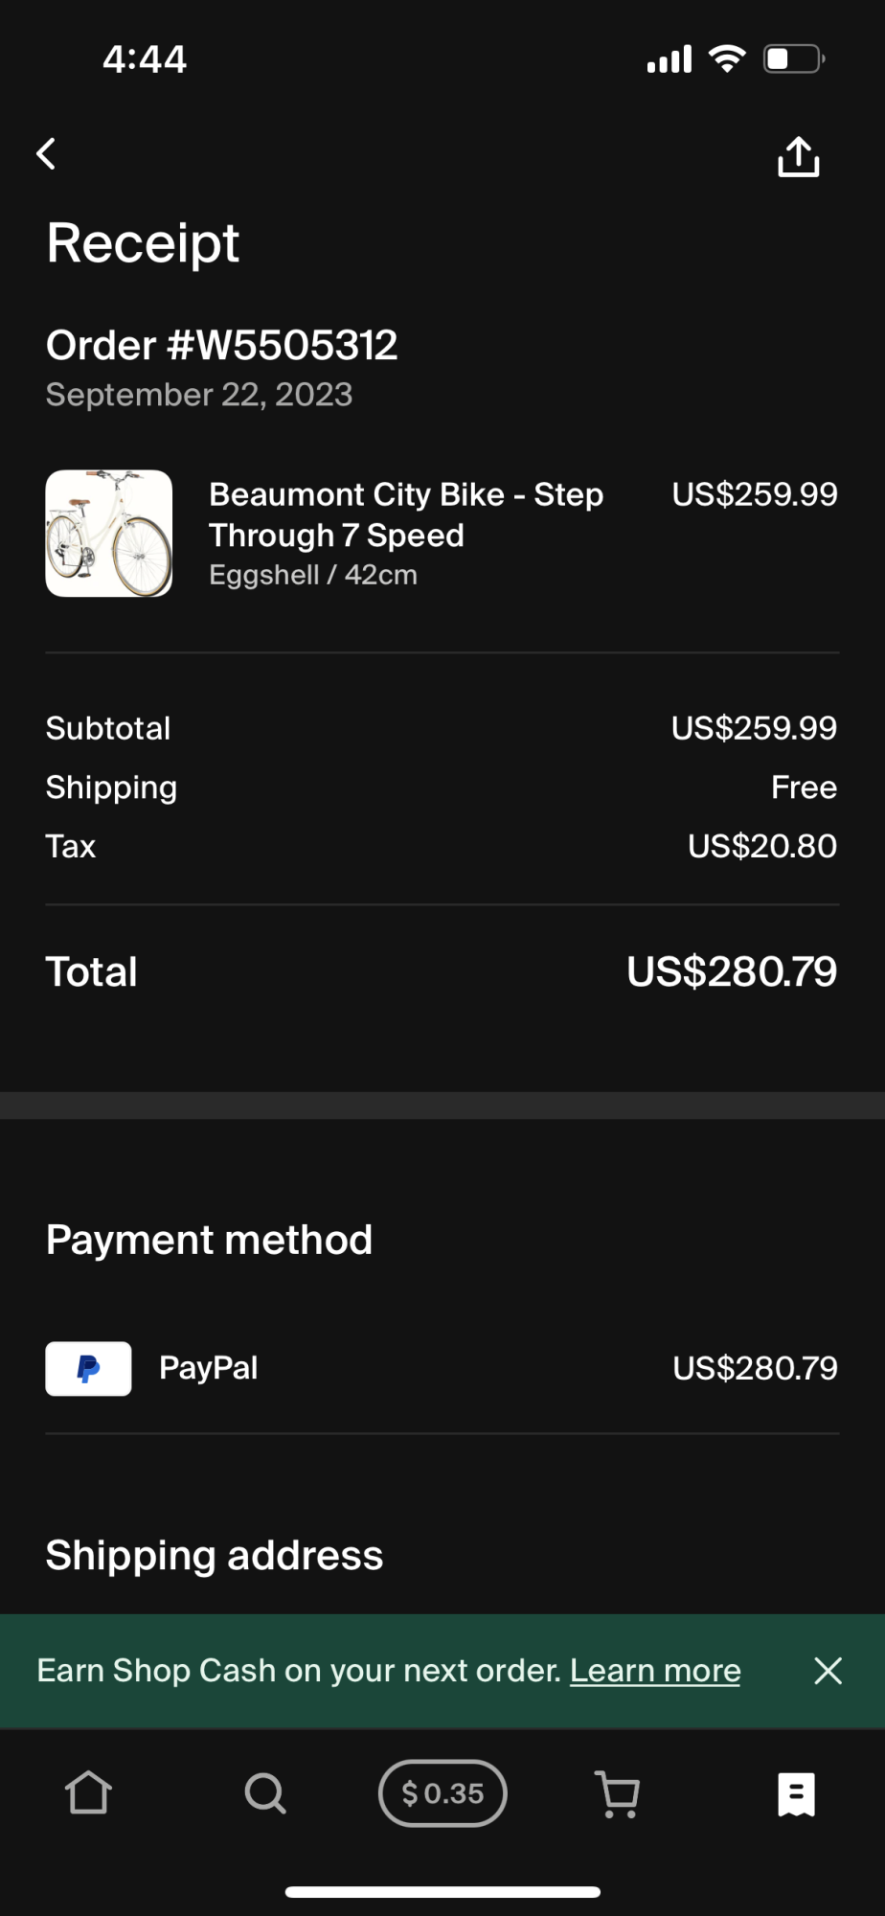Open the orders receipt tab icon
The image size is (885, 1916).
pos(796,1793)
